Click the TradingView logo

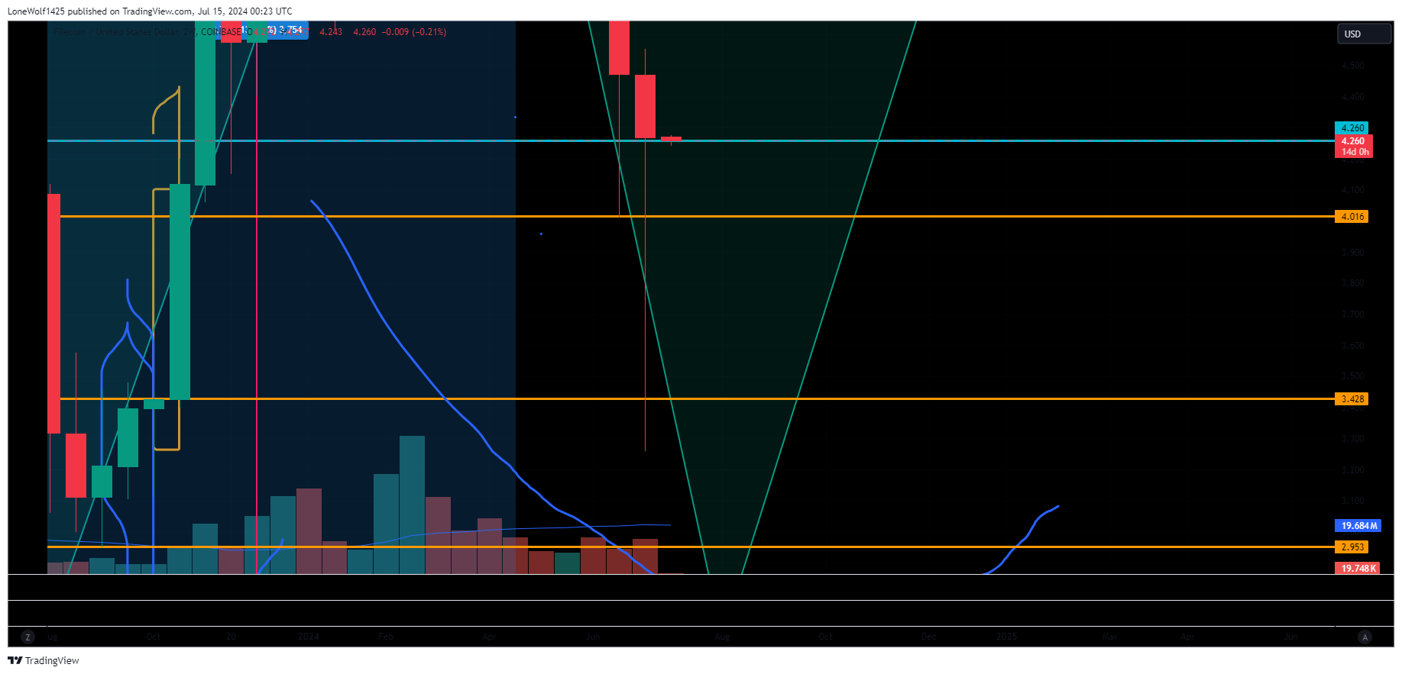(x=44, y=660)
